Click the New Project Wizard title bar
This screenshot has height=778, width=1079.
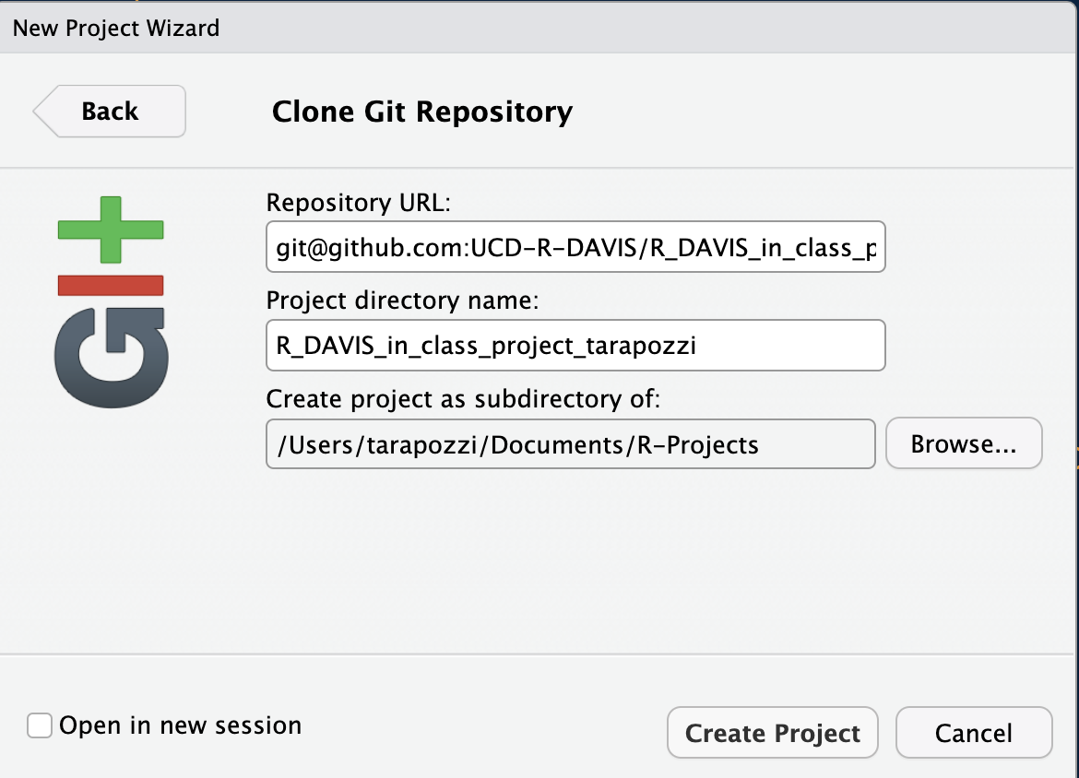click(x=539, y=28)
